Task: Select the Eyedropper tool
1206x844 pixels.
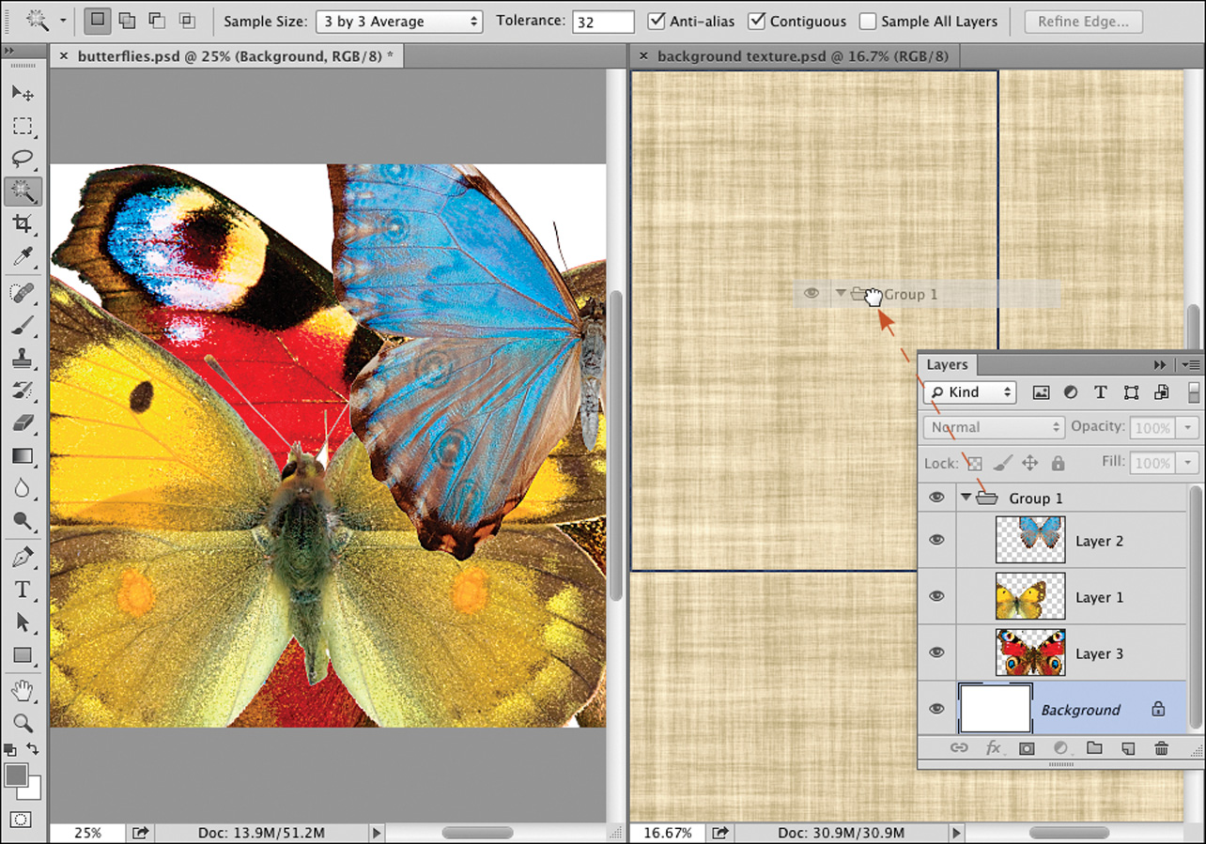Action: 23,256
